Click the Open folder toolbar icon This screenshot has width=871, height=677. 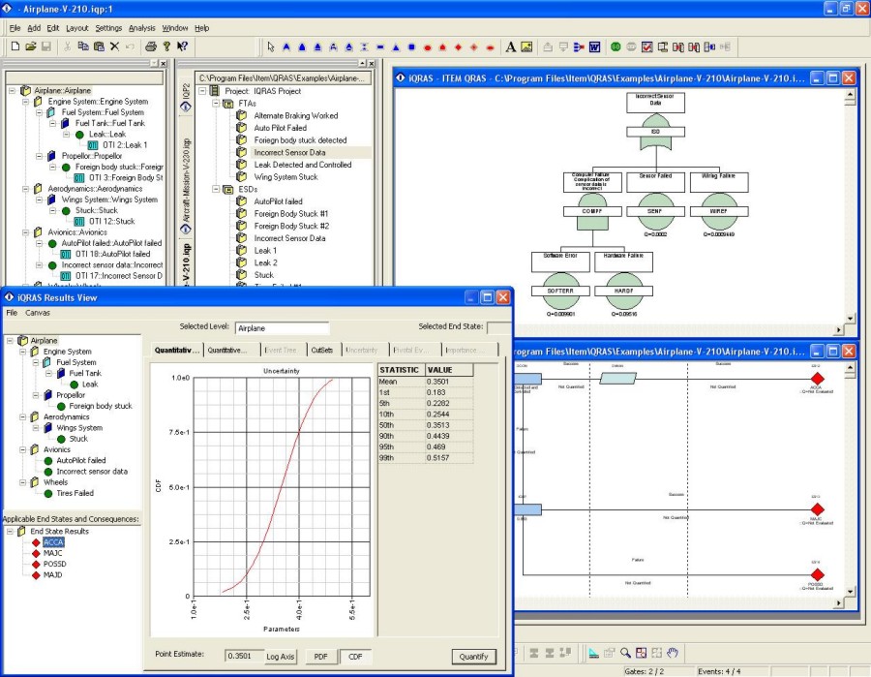click(31, 46)
